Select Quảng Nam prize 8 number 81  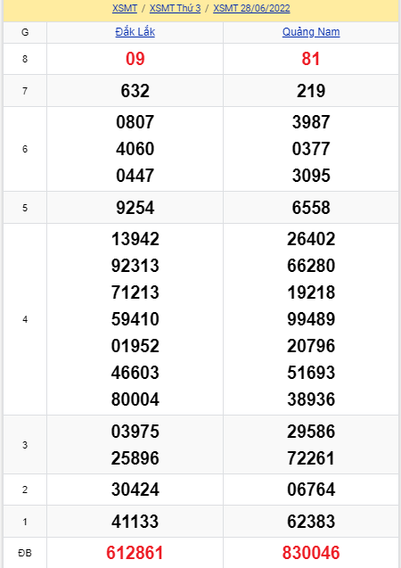point(311,59)
